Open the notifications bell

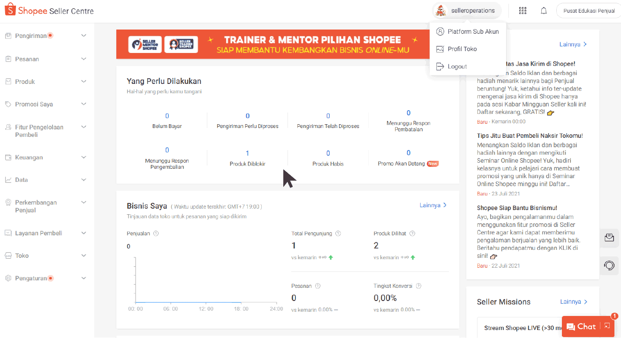pos(544,11)
